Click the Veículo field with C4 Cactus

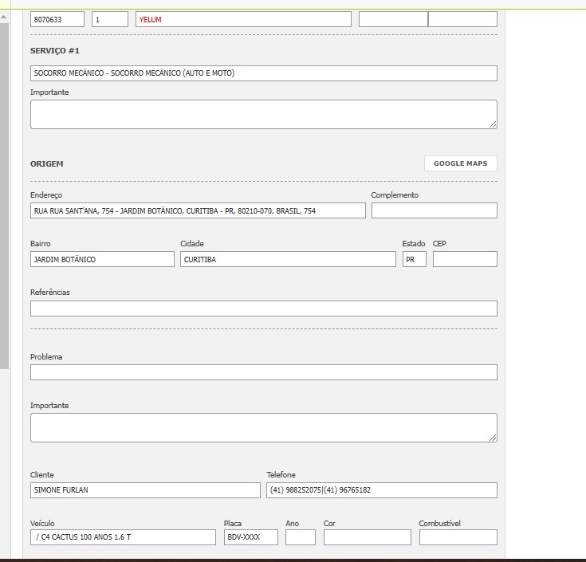coord(123,537)
